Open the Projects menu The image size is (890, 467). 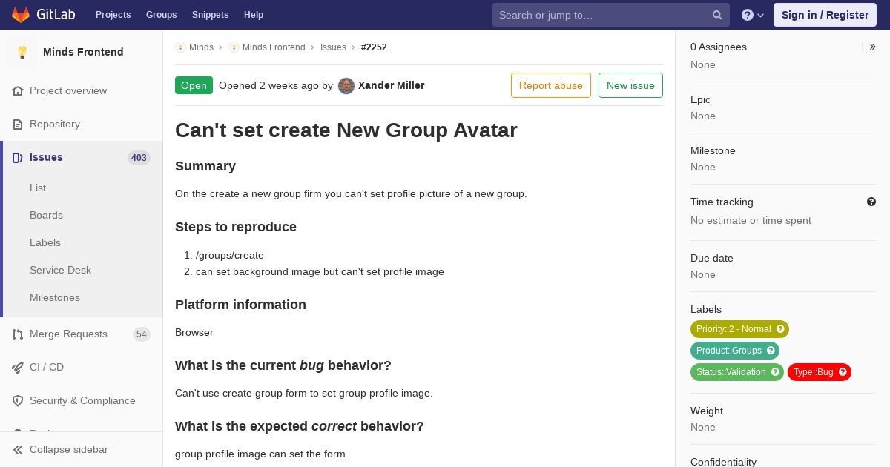coord(113,15)
